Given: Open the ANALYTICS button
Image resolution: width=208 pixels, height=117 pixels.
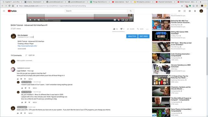Looking at the screenshot, I should pyautogui.click(x=132, y=36).
